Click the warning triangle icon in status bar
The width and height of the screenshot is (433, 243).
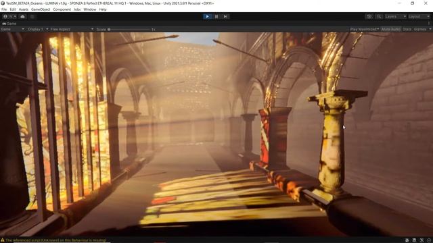pyautogui.click(x=3, y=240)
